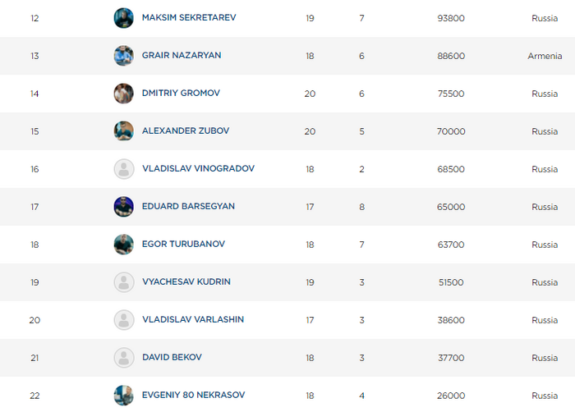Click Vladislav Vinogradov's placeholder avatar

[123, 169]
